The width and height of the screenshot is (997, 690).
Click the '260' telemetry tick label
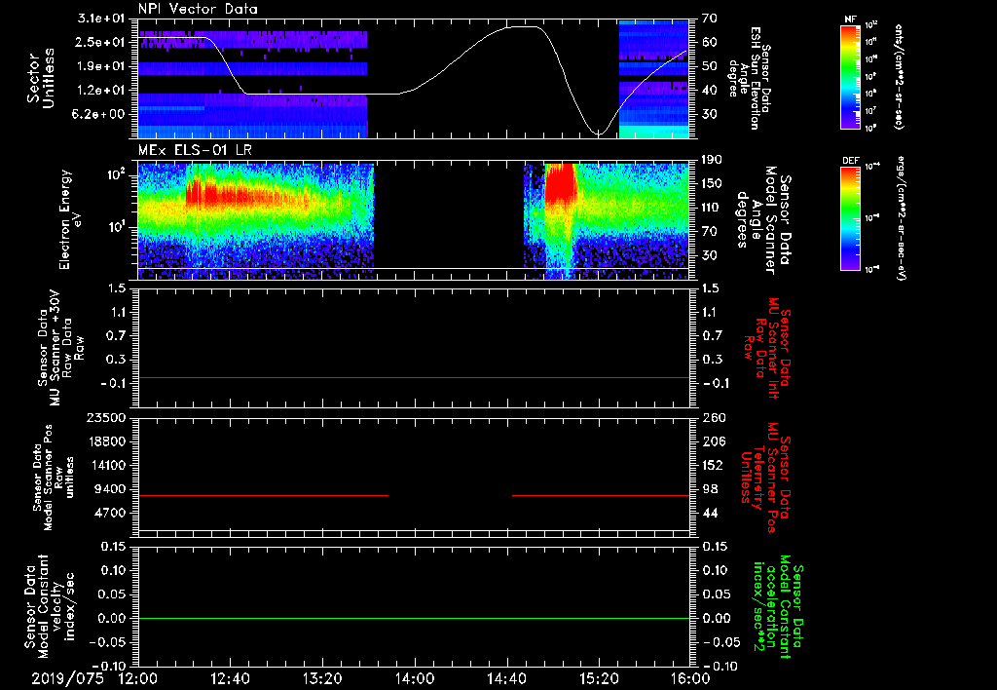713,418
